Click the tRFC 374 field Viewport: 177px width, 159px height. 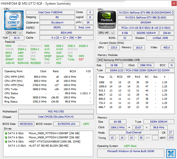pos(171,138)
